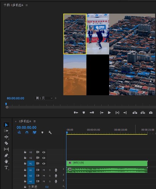This screenshot has height=189, width=156.
Task: Select the Selection arrow tool
Action: tap(6, 125)
